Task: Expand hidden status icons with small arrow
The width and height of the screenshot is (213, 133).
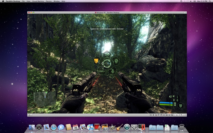Action: click(x=174, y=115)
